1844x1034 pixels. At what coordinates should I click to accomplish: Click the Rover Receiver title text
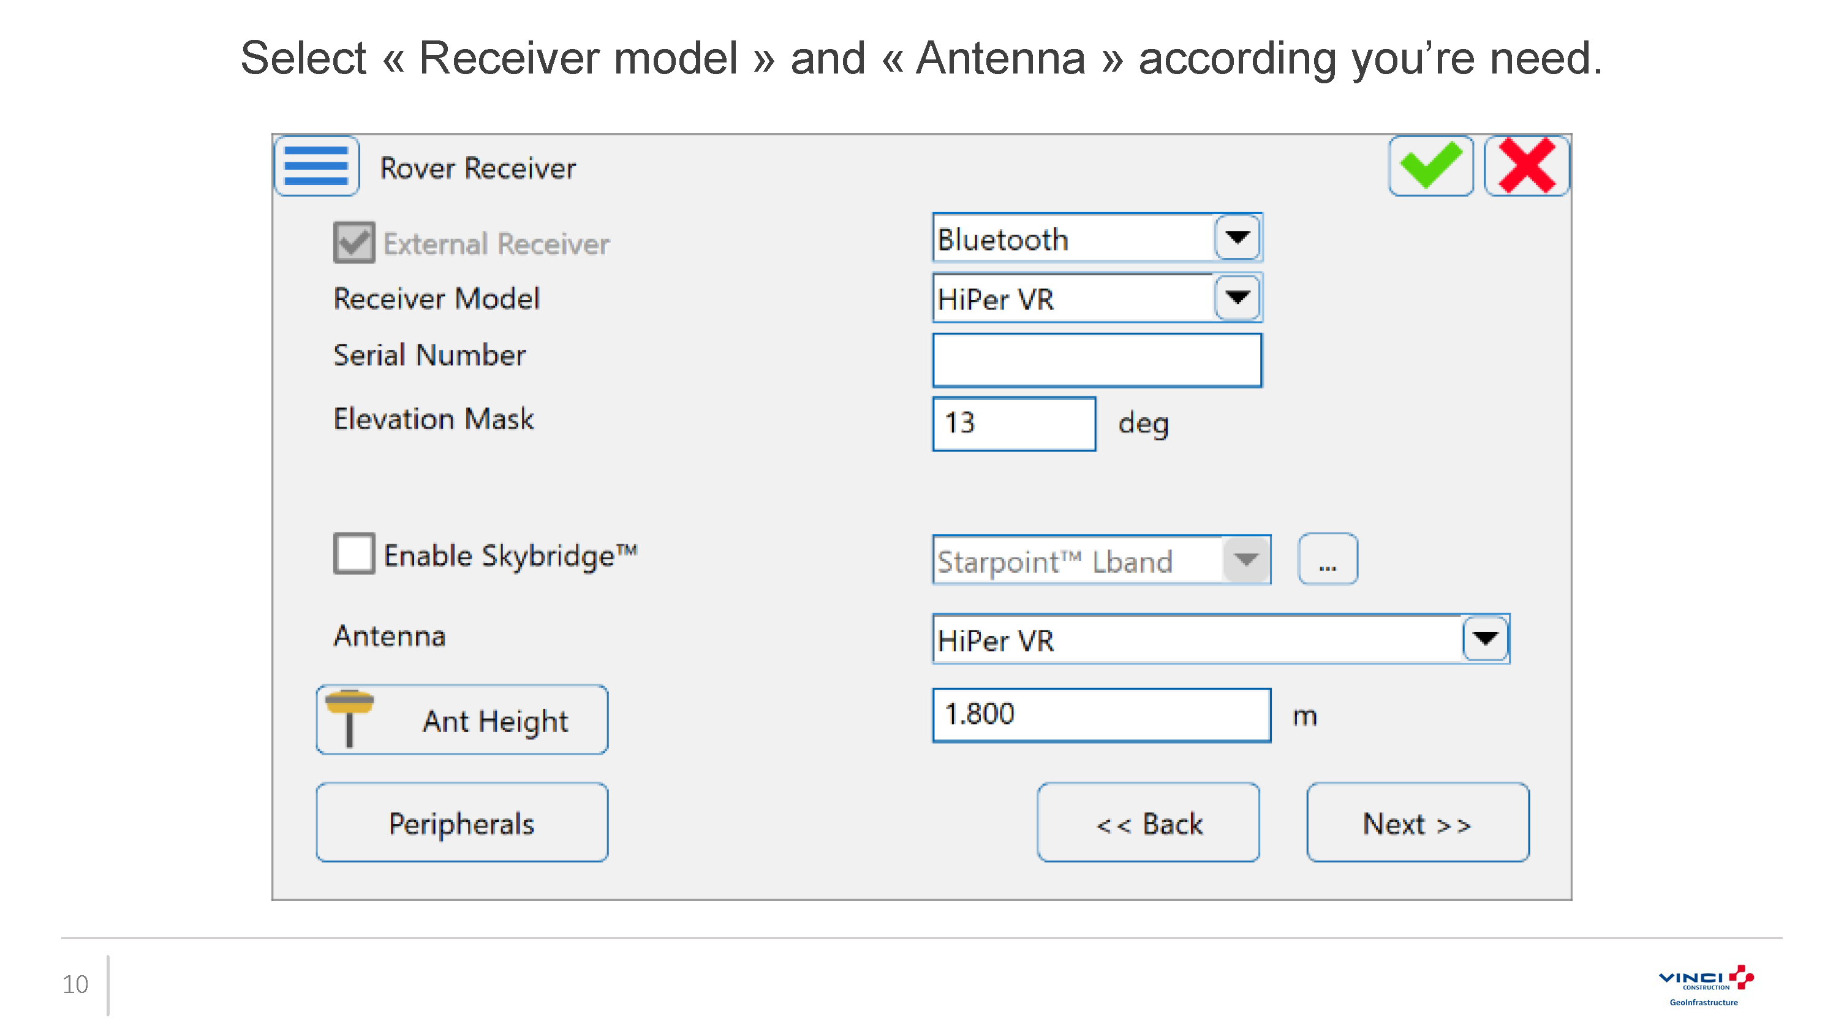pyautogui.click(x=477, y=168)
